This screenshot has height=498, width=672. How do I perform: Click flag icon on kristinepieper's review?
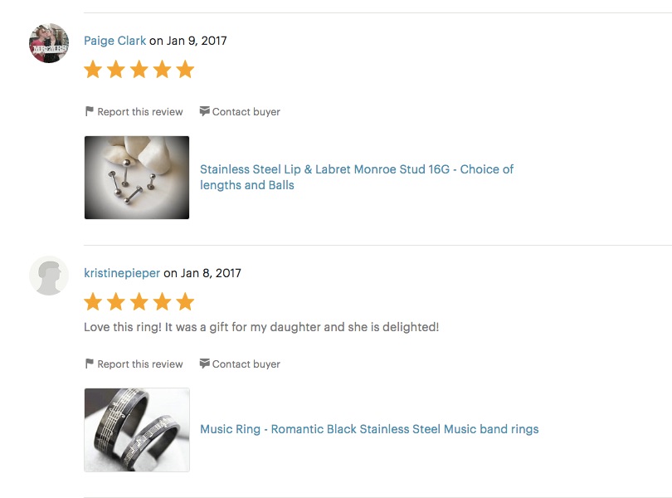coord(89,364)
